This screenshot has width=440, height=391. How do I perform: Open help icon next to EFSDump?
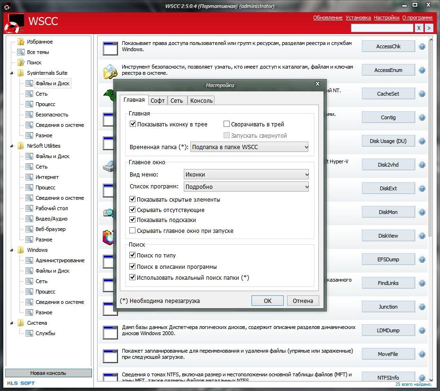422,259
